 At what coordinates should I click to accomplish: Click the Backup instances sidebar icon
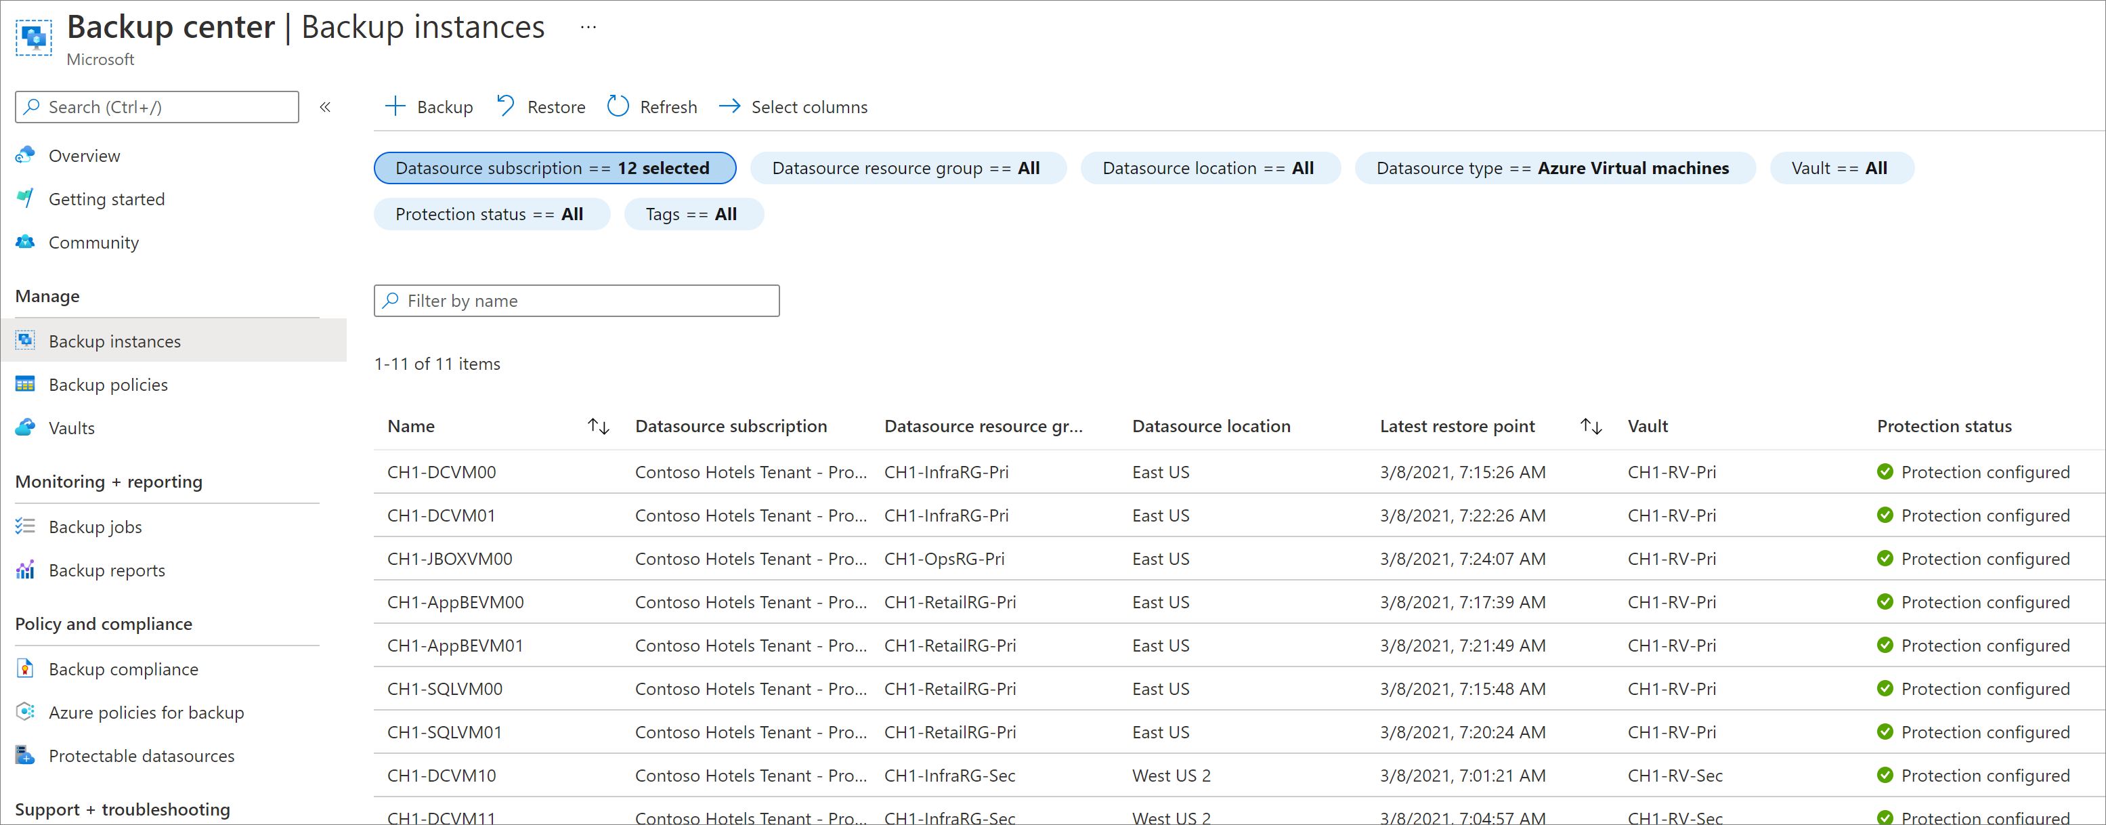point(26,340)
